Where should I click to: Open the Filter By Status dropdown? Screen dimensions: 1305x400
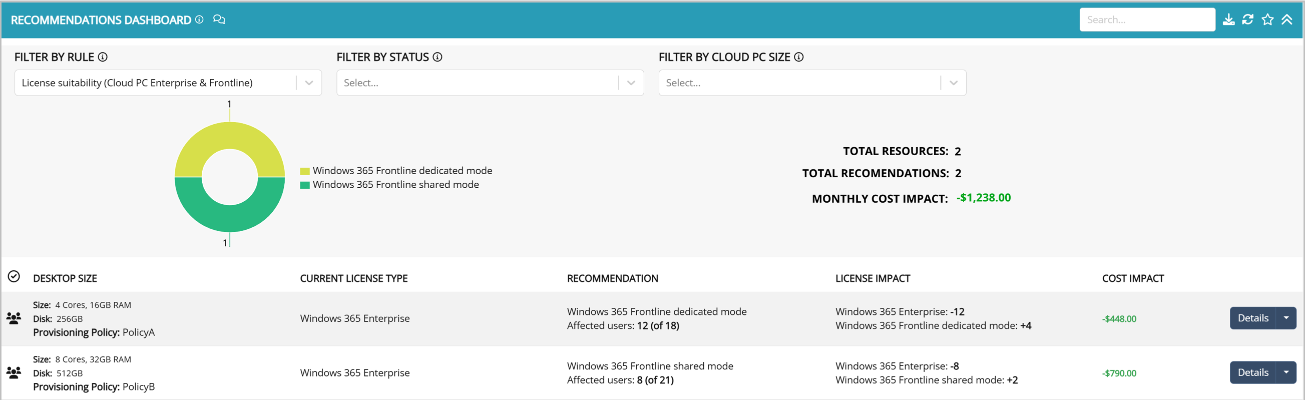tap(631, 83)
